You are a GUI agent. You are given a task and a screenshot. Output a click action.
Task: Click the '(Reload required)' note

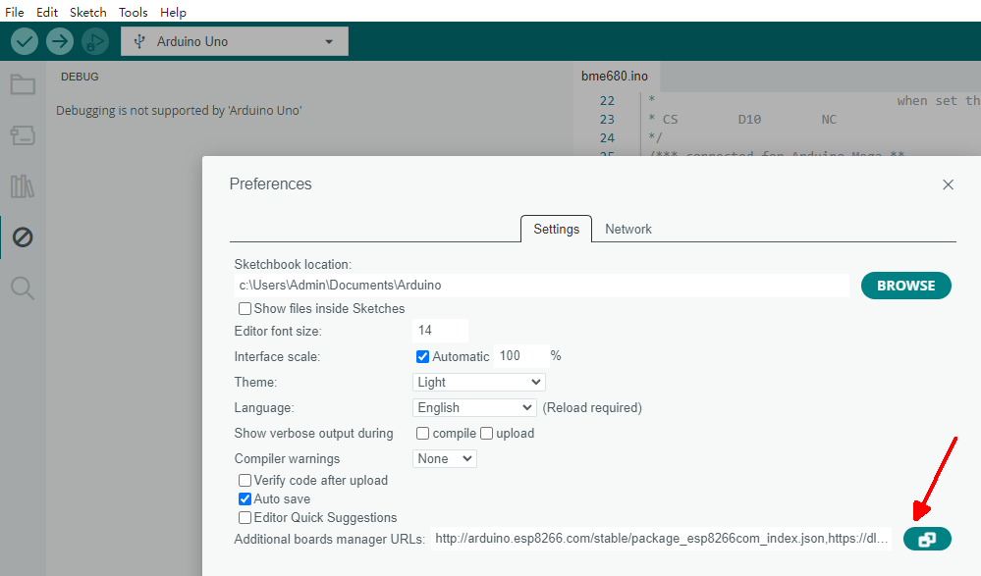coord(592,408)
